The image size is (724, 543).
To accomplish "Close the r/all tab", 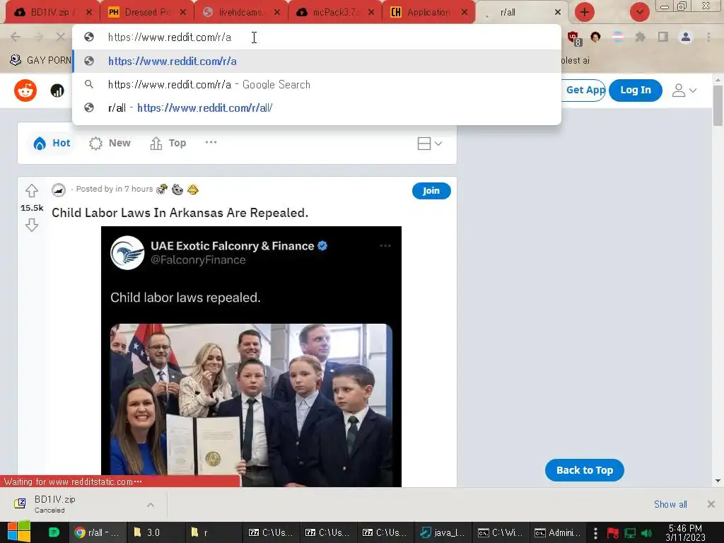I will coord(558,13).
